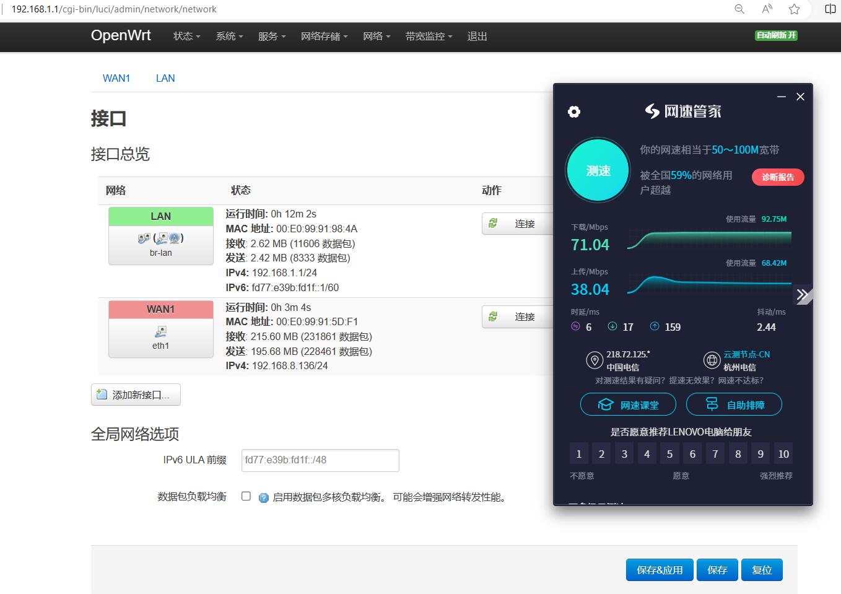This screenshot has width=841, height=594.
Task: Switch to the WAN1 tab
Action: (x=116, y=78)
